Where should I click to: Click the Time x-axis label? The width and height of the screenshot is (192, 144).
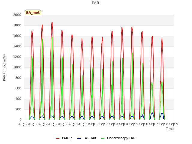170,129
